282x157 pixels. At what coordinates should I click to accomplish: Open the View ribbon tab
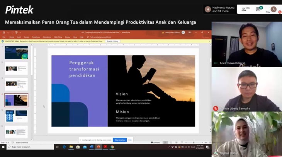[x=75, y=37]
